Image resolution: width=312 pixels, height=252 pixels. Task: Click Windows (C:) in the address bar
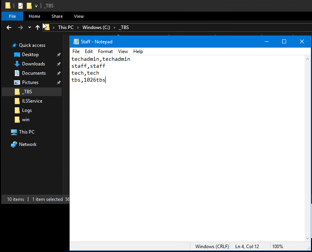click(96, 27)
